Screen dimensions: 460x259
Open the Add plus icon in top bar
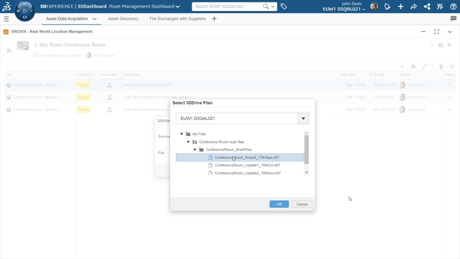pos(401,6)
